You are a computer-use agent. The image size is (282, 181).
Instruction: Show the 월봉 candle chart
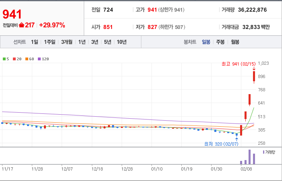235,42
